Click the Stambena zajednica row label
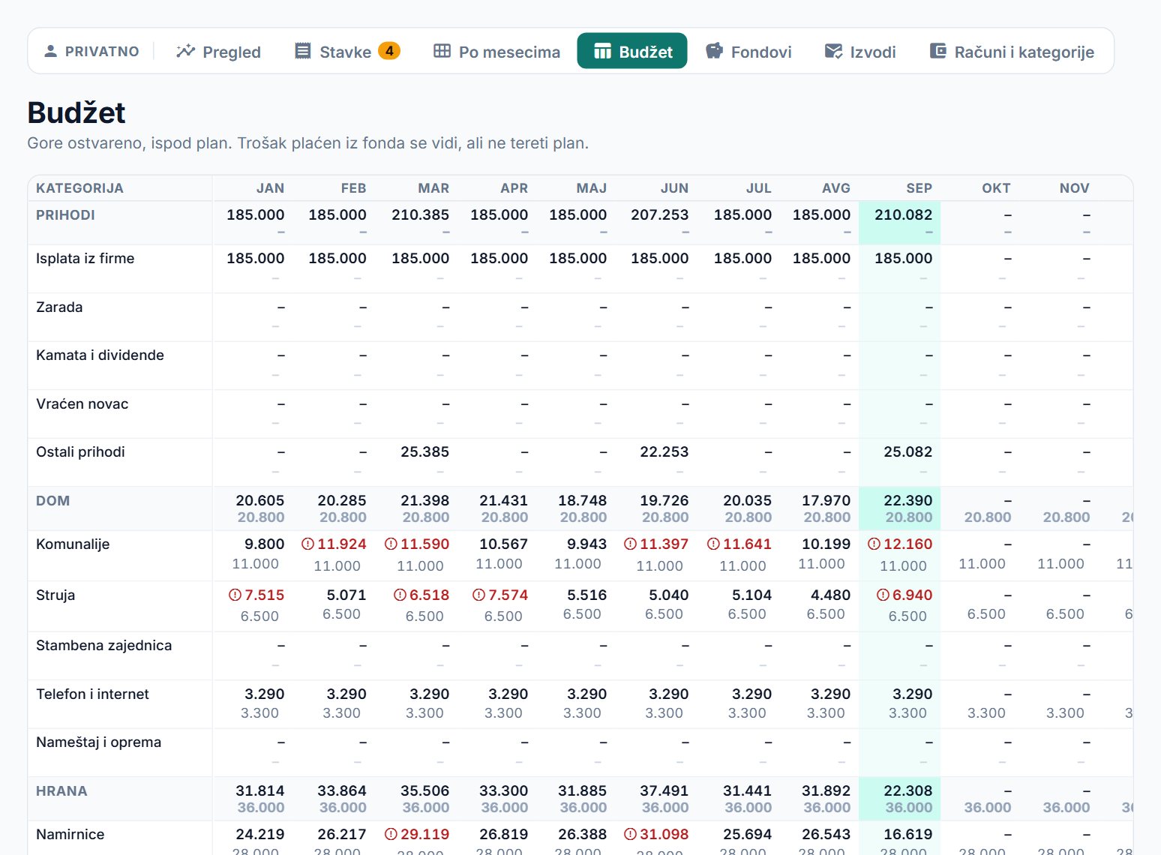Screen dimensions: 1161x855 tap(103, 646)
